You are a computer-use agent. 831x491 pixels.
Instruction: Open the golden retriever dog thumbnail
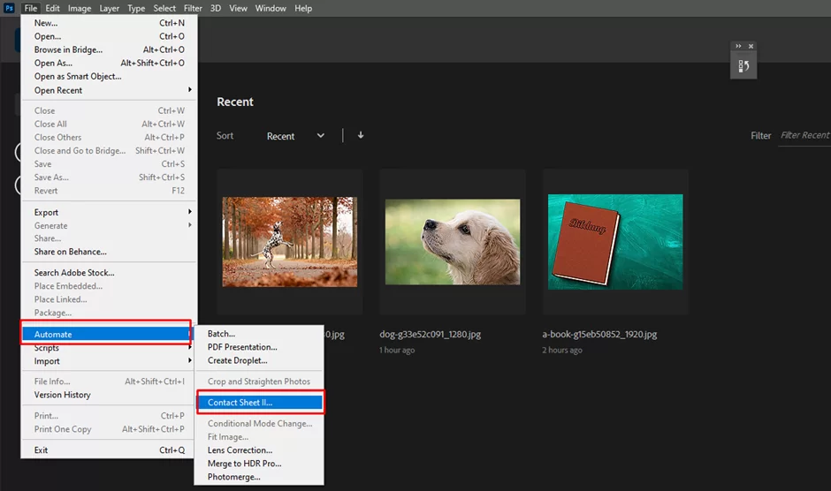pyautogui.click(x=453, y=242)
